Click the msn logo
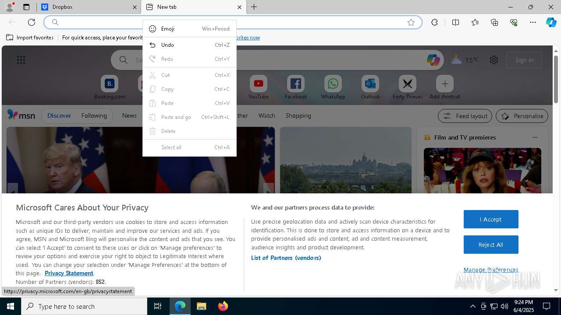Screen dimensions: 561x315 pos(21,115)
